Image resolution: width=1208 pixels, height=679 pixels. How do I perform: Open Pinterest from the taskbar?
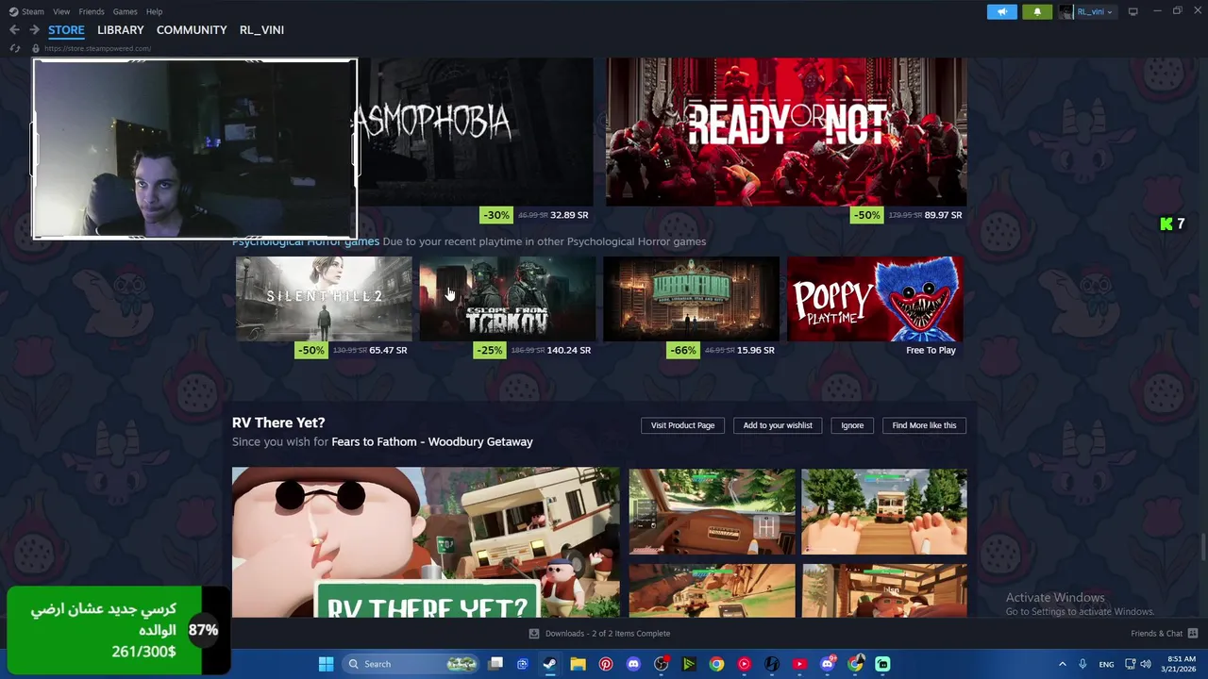[606, 664]
